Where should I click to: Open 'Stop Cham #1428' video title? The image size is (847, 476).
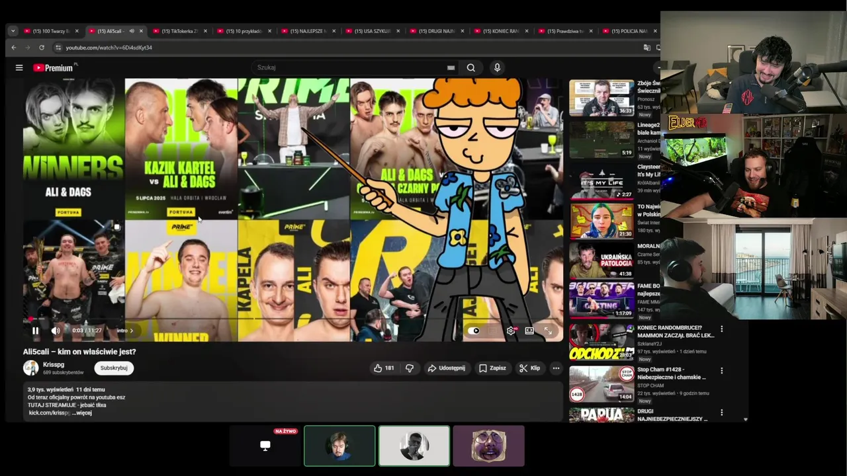pos(672,374)
